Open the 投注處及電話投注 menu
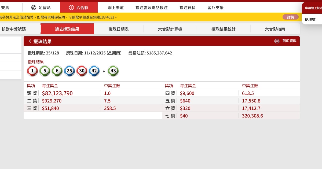The width and height of the screenshot is (322, 169). click(x=152, y=8)
